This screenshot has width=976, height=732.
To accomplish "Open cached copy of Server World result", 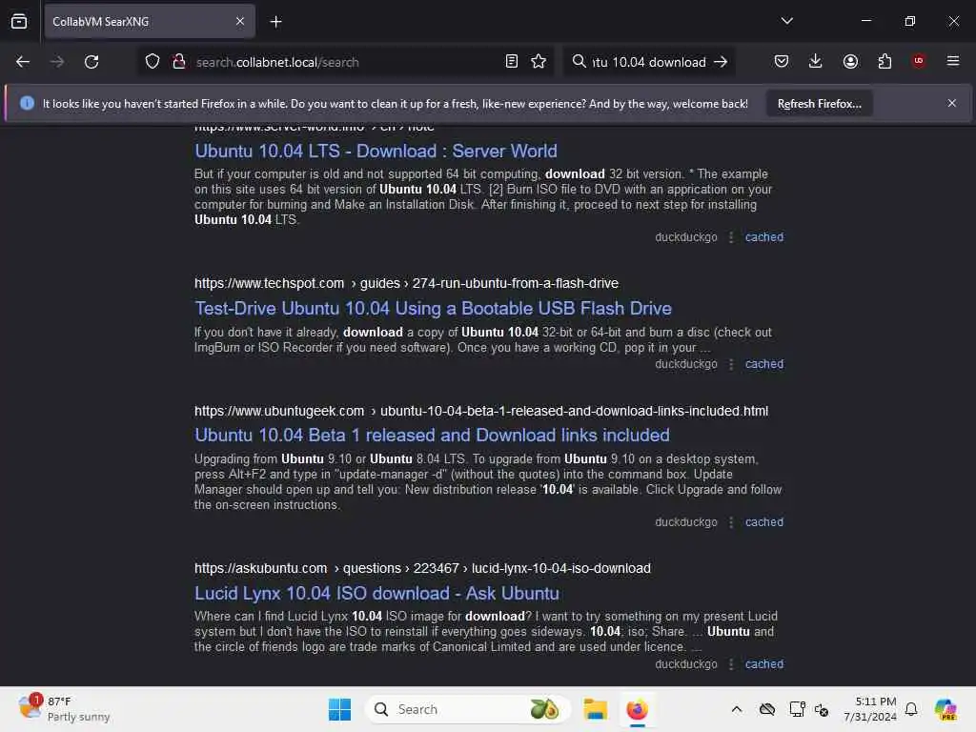I will tap(763, 237).
